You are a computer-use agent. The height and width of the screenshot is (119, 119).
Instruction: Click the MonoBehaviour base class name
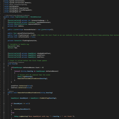[x=36, y=17]
